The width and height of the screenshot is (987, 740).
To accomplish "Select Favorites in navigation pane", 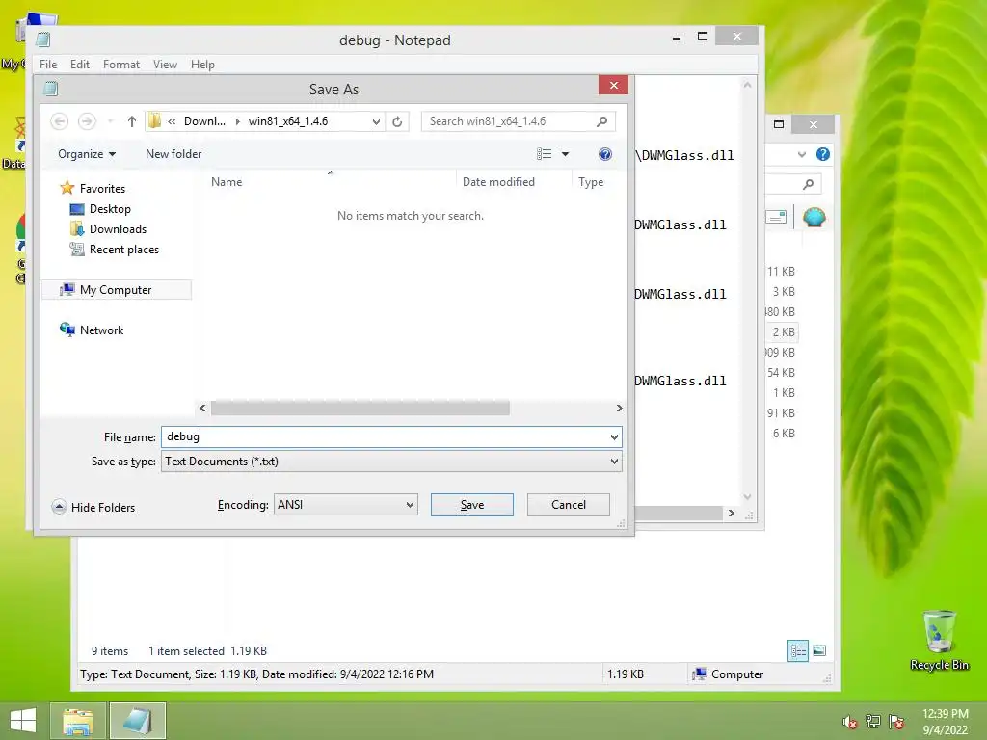I will (x=93, y=188).
